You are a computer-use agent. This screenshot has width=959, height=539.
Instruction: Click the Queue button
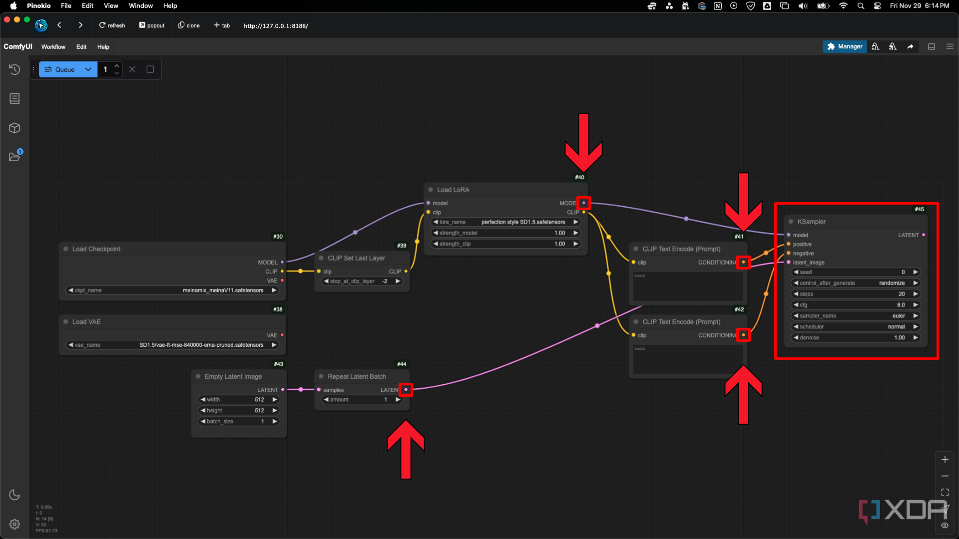coord(60,69)
